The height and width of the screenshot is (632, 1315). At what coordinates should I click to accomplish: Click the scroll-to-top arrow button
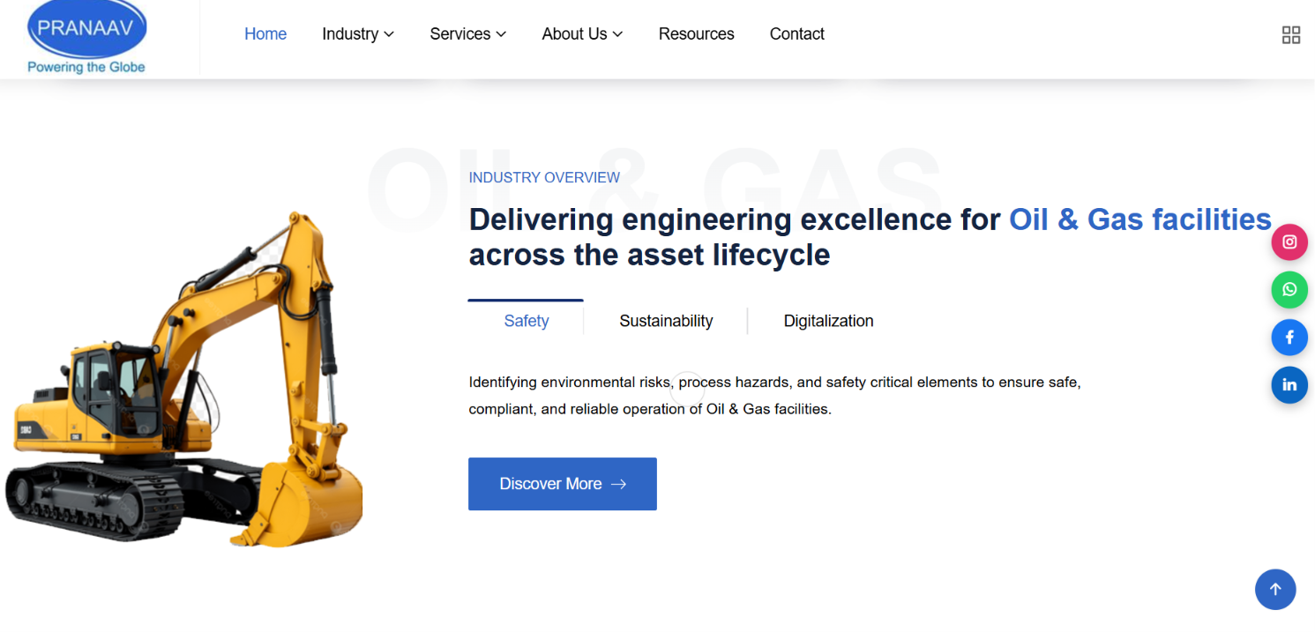click(x=1275, y=590)
